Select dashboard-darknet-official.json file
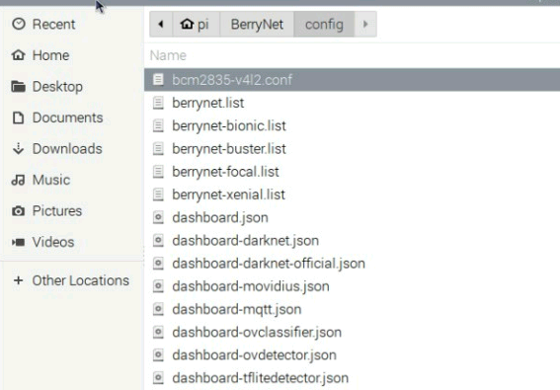Screen dimensions: 560x390 coord(353,264)
